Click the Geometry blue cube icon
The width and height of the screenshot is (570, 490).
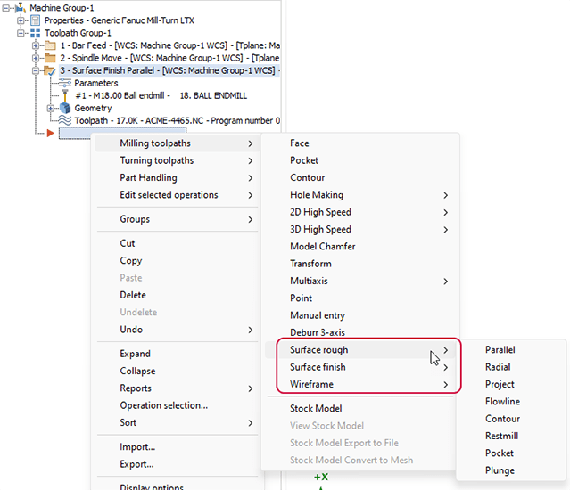pos(65,108)
